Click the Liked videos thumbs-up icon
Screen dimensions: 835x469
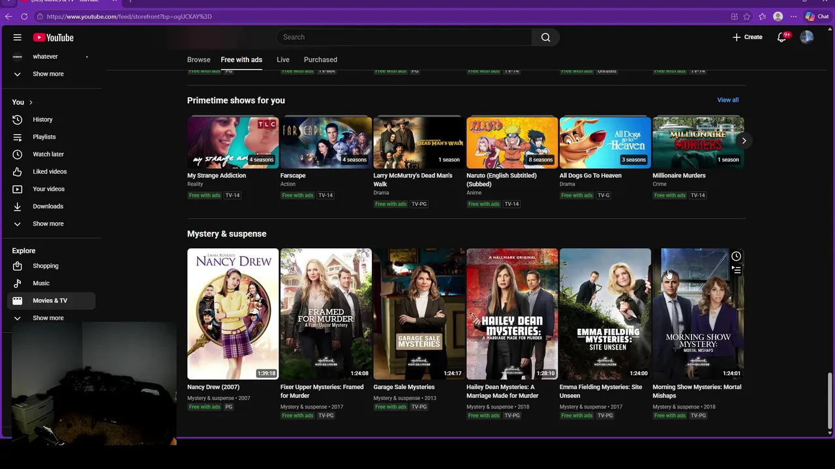click(x=18, y=172)
